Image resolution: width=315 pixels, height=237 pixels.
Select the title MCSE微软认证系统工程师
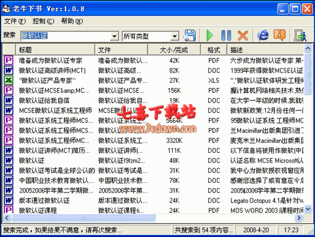point(56,110)
